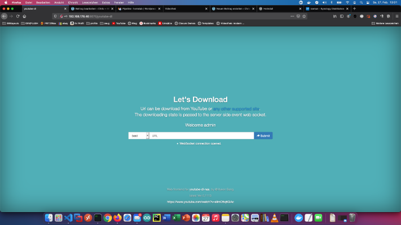Open Safari from the Dock

click(x=127, y=218)
